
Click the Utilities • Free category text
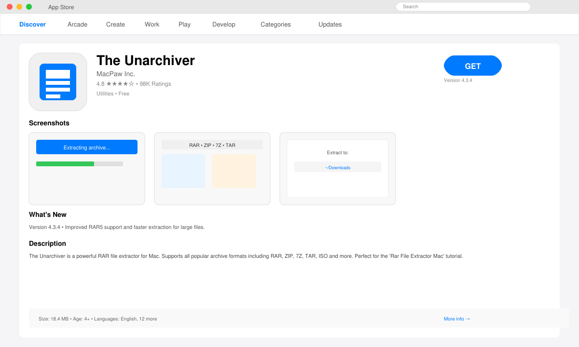113,93
